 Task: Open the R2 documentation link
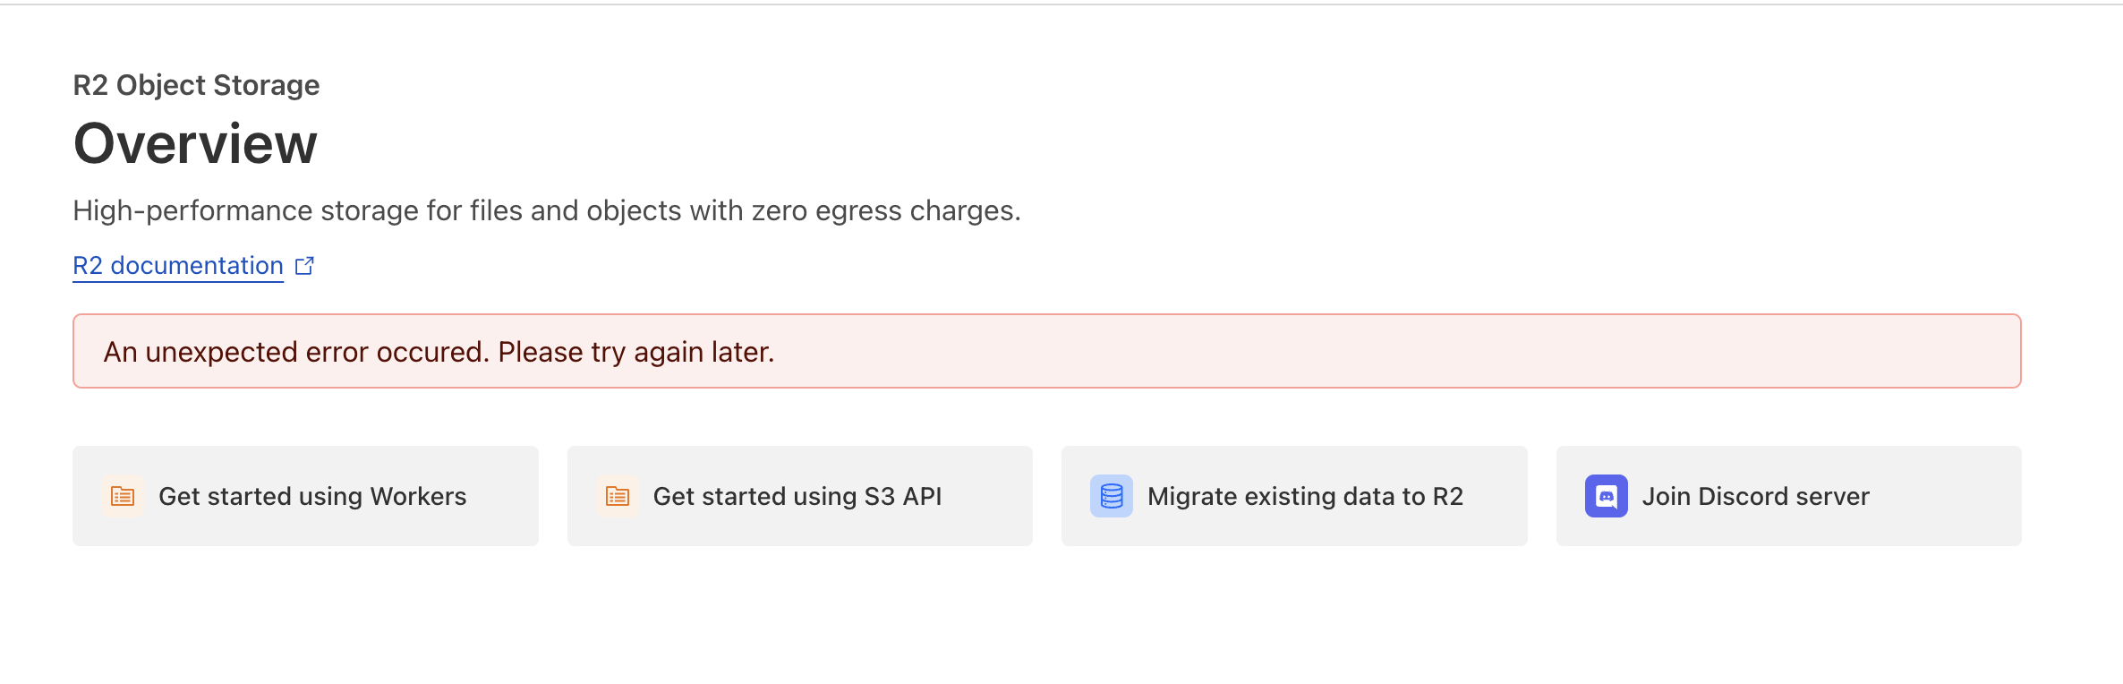pyautogui.click(x=178, y=266)
